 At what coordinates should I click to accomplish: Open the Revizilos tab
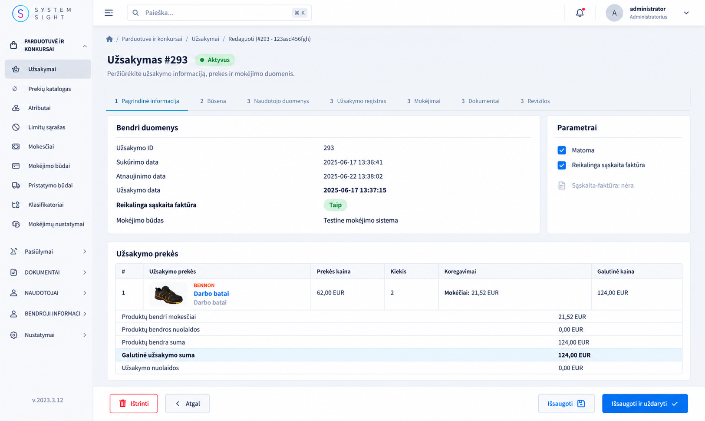pyautogui.click(x=535, y=101)
